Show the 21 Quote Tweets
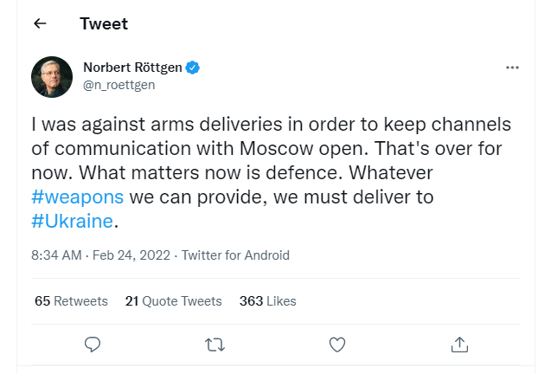Viewport: 538px width, 374px height. (173, 301)
